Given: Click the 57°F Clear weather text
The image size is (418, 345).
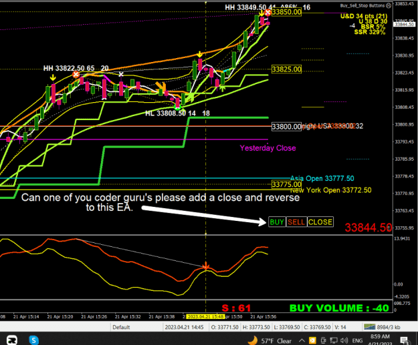Looking at the screenshot, I should [276, 341].
